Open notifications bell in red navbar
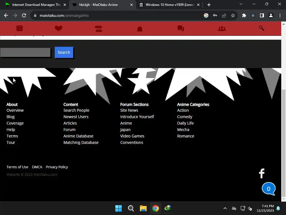 [x=140, y=29]
